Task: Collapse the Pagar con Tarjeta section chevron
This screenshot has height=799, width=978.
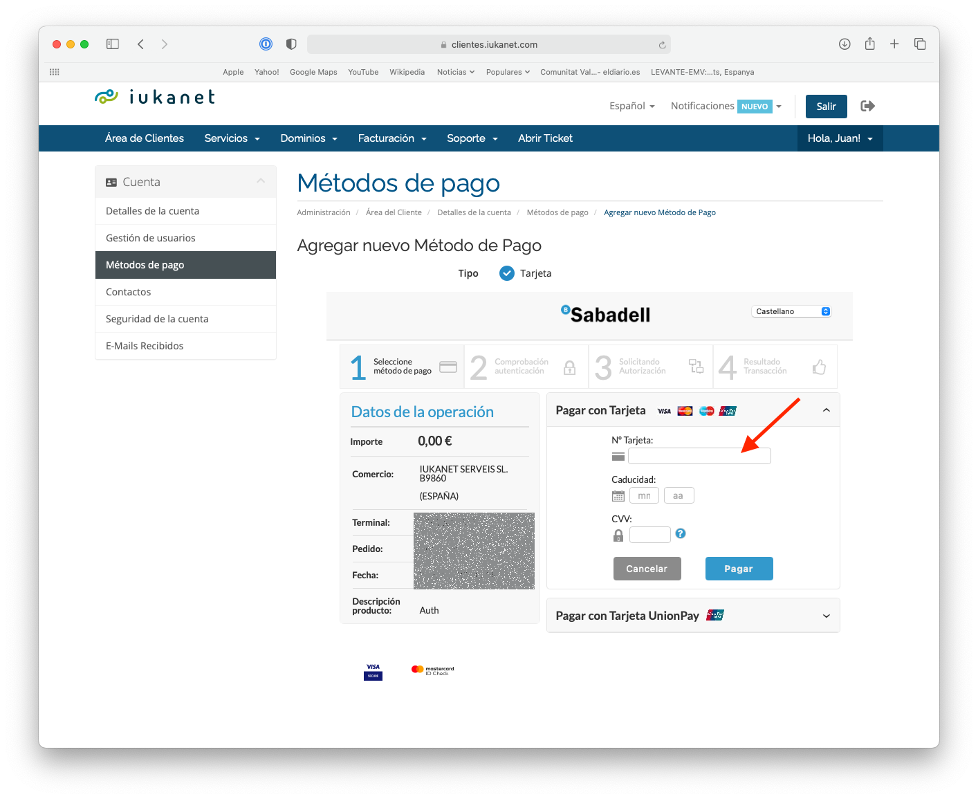Action: click(x=827, y=410)
